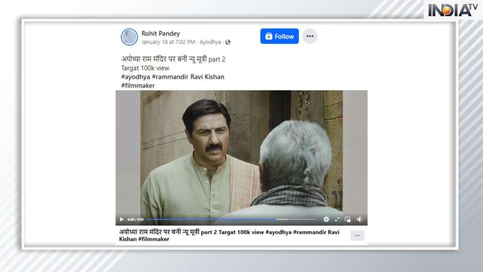The width and height of the screenshot is (483, 272).
Task: Click the video time display 4:40
Action: click(x=135, y=220)
